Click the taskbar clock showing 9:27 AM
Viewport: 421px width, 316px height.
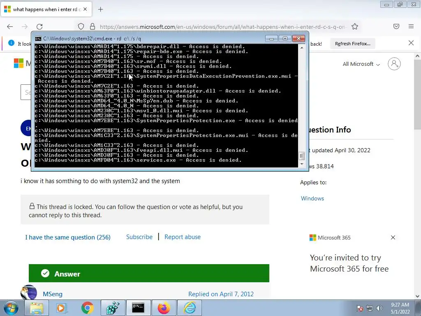tap(400, 308)
